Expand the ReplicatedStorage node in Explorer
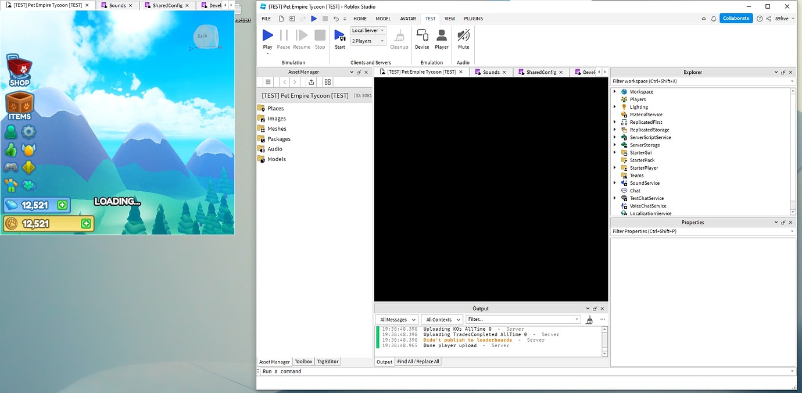 615,130
